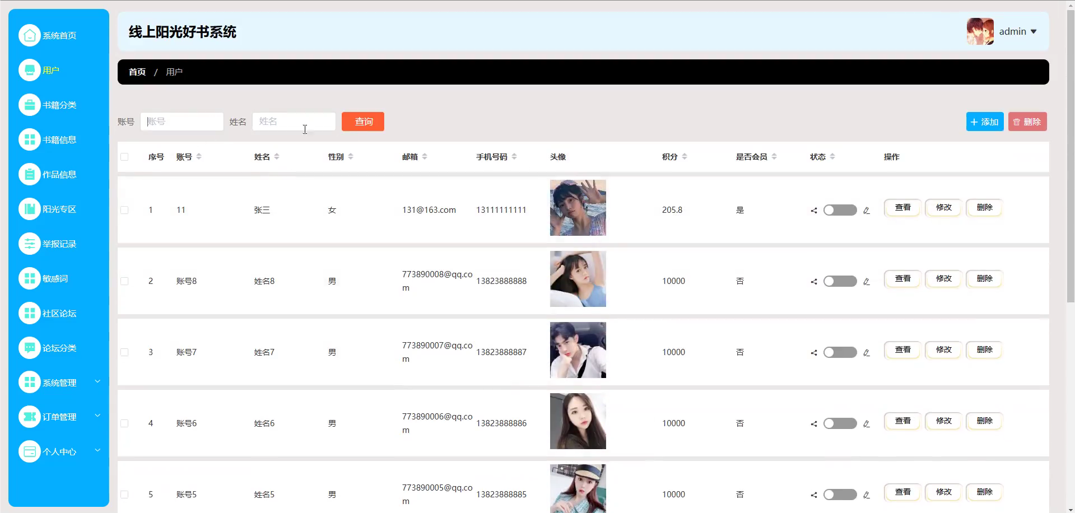Click the avatar thumbnail of 账号7
Screen dimensions: 1075x513
pos(578,350)
